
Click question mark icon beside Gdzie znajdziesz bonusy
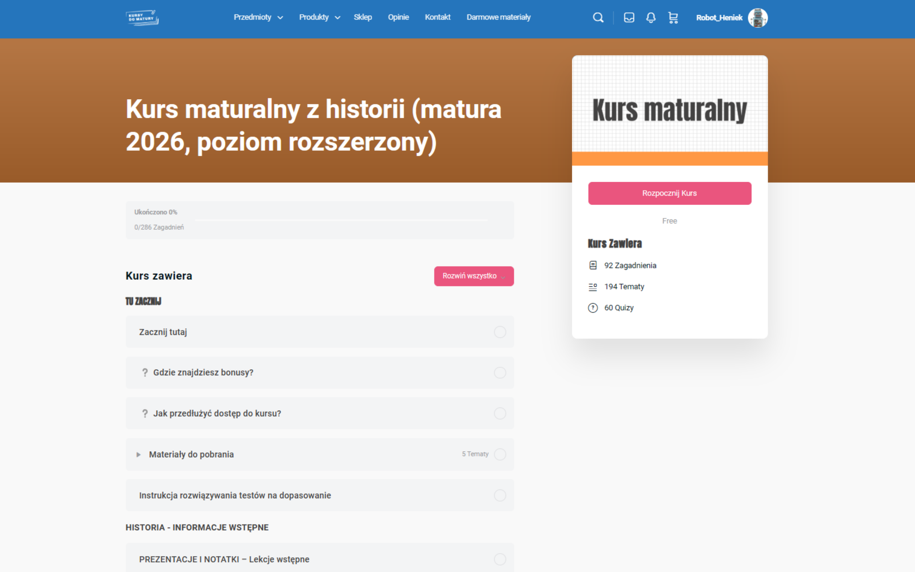145,373
